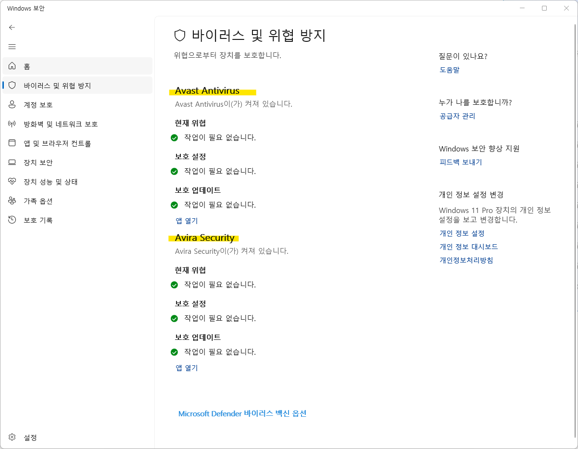Click the 바이러스 및 위협 방지 page title

pos(259,36)
